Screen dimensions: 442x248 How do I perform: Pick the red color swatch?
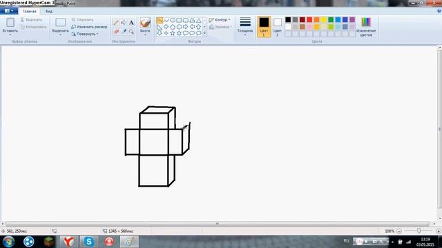[x=309, y=20]
